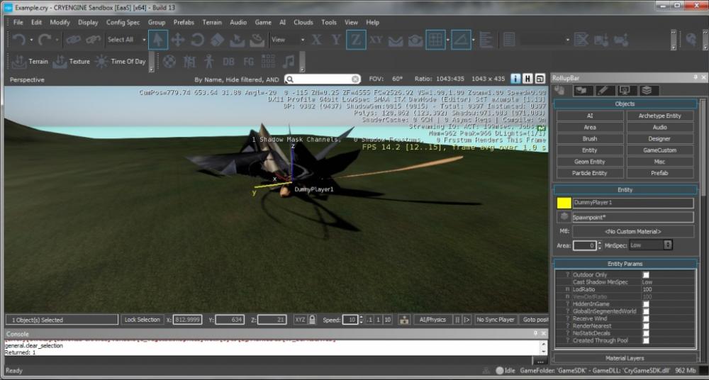Open the Terrain menu
The image size is (709, 380).
click(211, 22)
